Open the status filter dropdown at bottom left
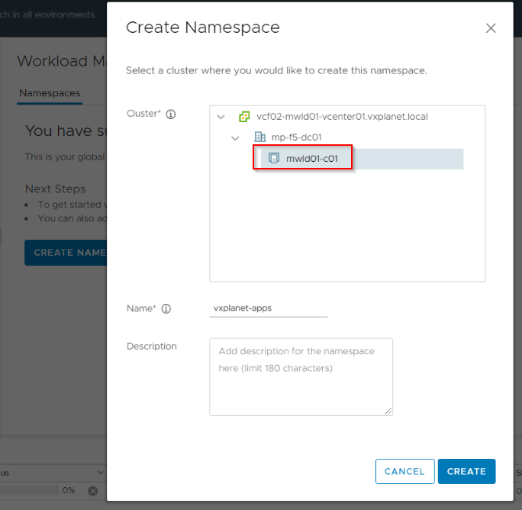The width and height of the screenshot is (522, 510). pyautogui.click(x=53, y=473)
